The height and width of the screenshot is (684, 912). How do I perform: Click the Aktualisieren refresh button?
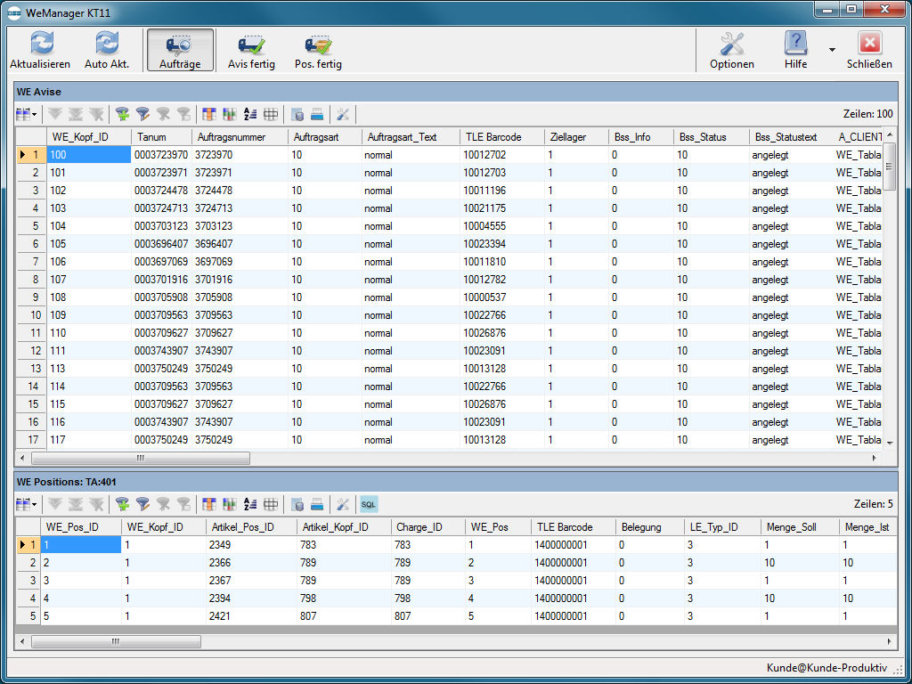[x=40, y=51]
